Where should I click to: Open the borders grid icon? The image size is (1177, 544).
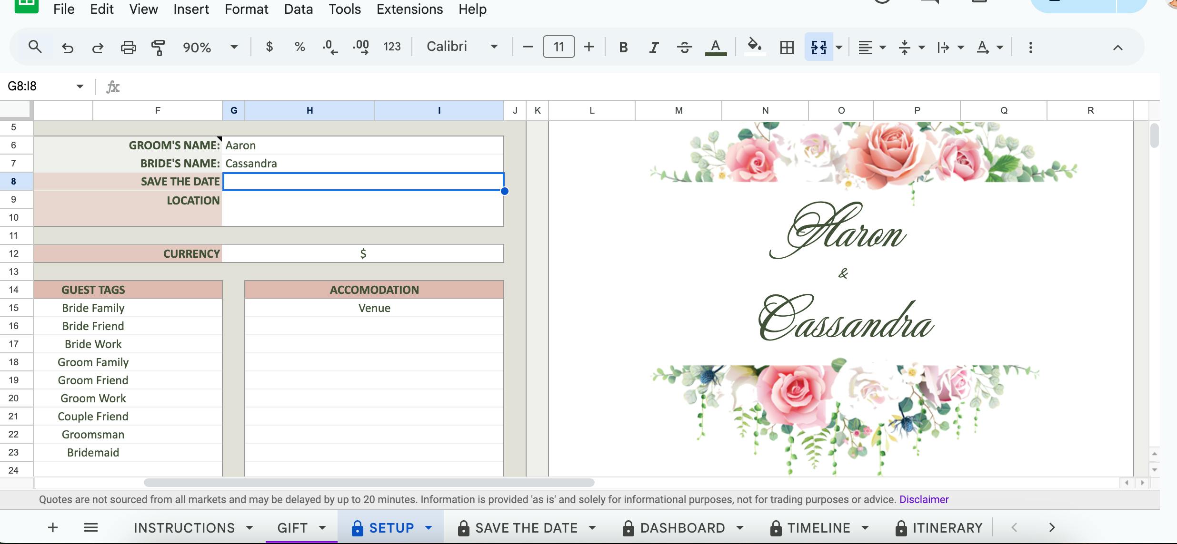click(787, 47)
